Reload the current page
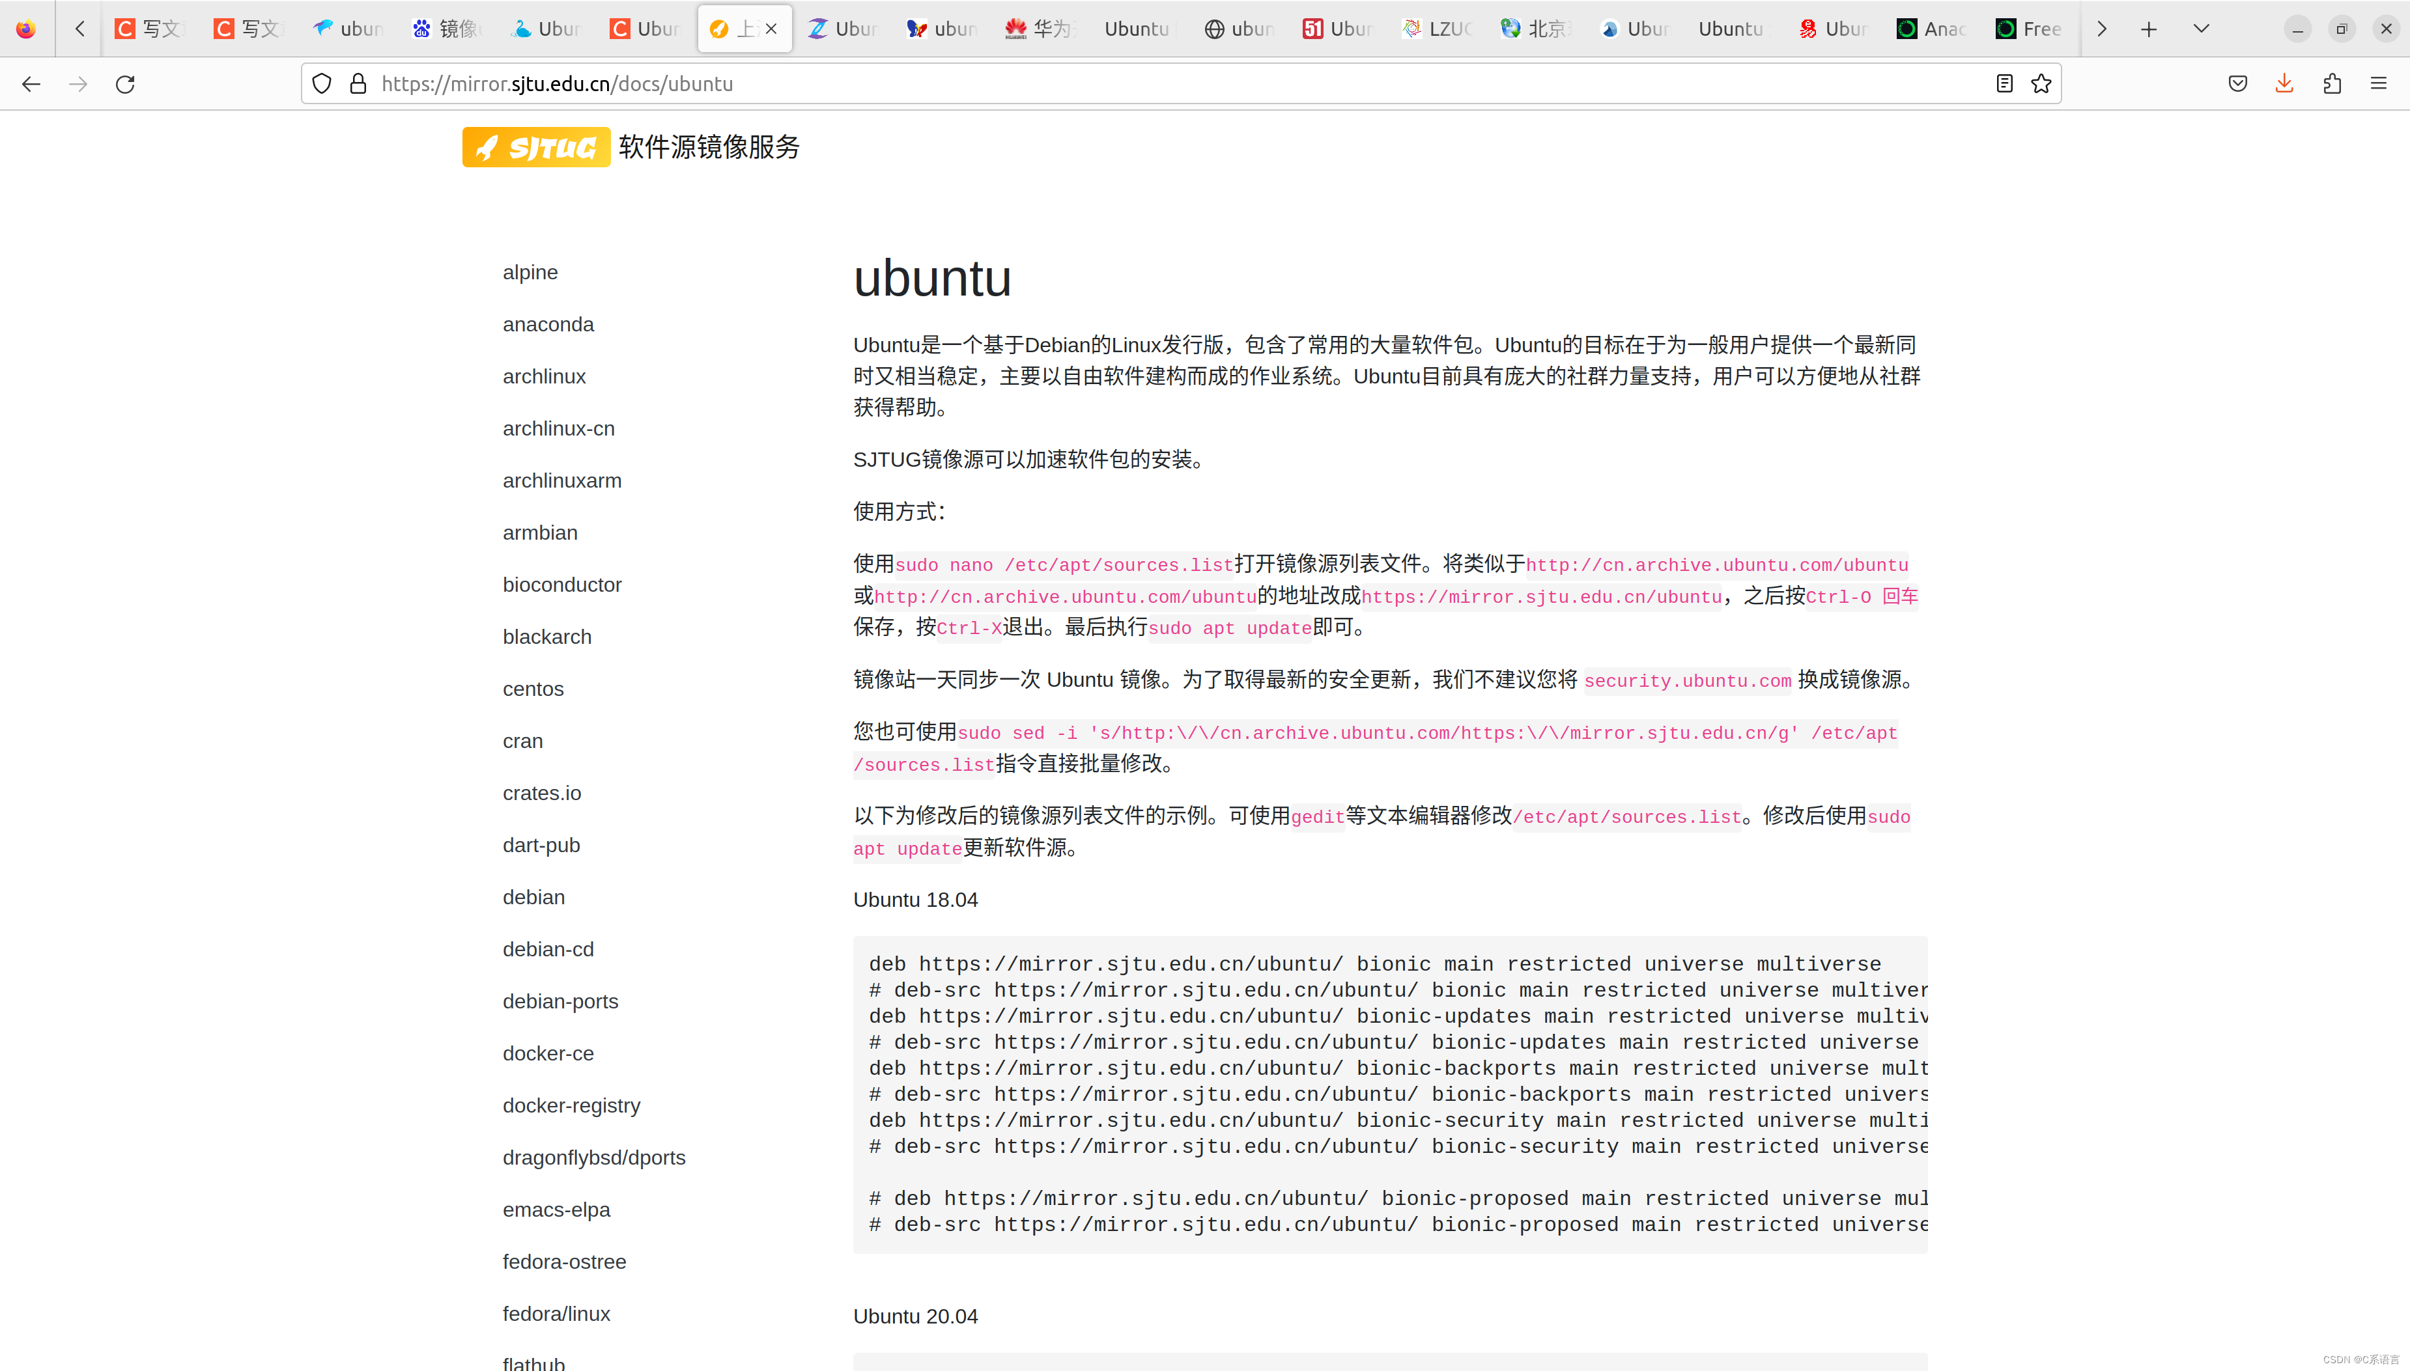 click(125, 84)
